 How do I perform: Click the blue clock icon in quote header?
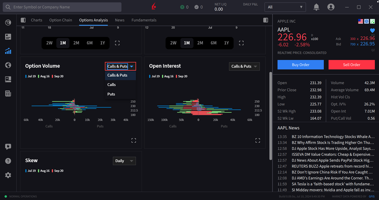(366, 22)
